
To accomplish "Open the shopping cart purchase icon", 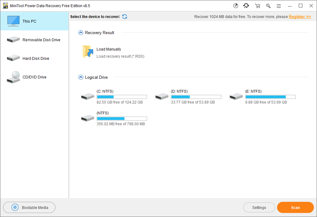I will click(x=257, y=6).
